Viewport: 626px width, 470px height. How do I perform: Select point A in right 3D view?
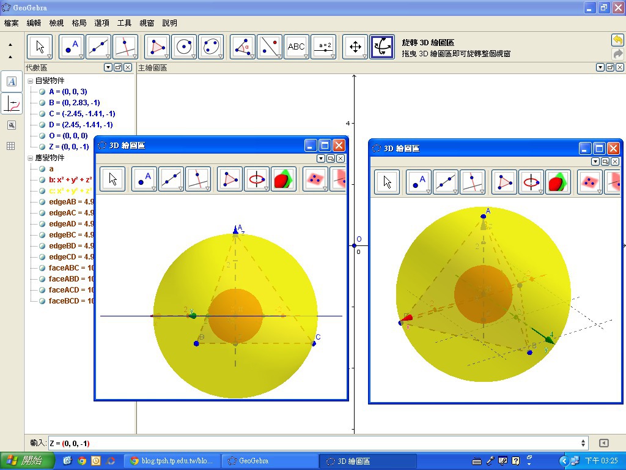pyautogui.click(x=484, y=216)
